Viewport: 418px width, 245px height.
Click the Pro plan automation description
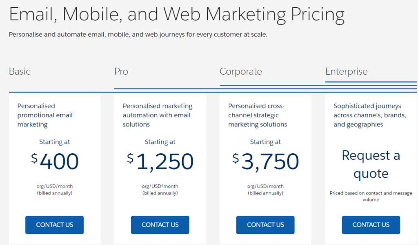[x=157, y=115]
